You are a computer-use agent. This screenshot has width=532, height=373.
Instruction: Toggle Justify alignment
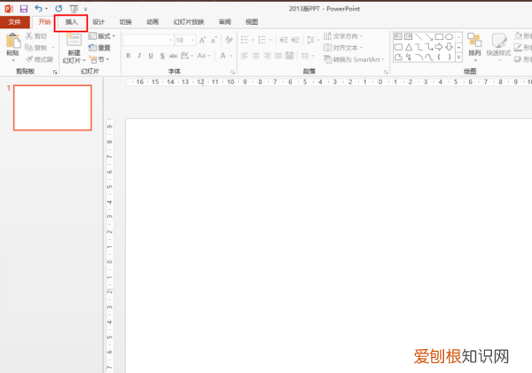tap(278, 56)
